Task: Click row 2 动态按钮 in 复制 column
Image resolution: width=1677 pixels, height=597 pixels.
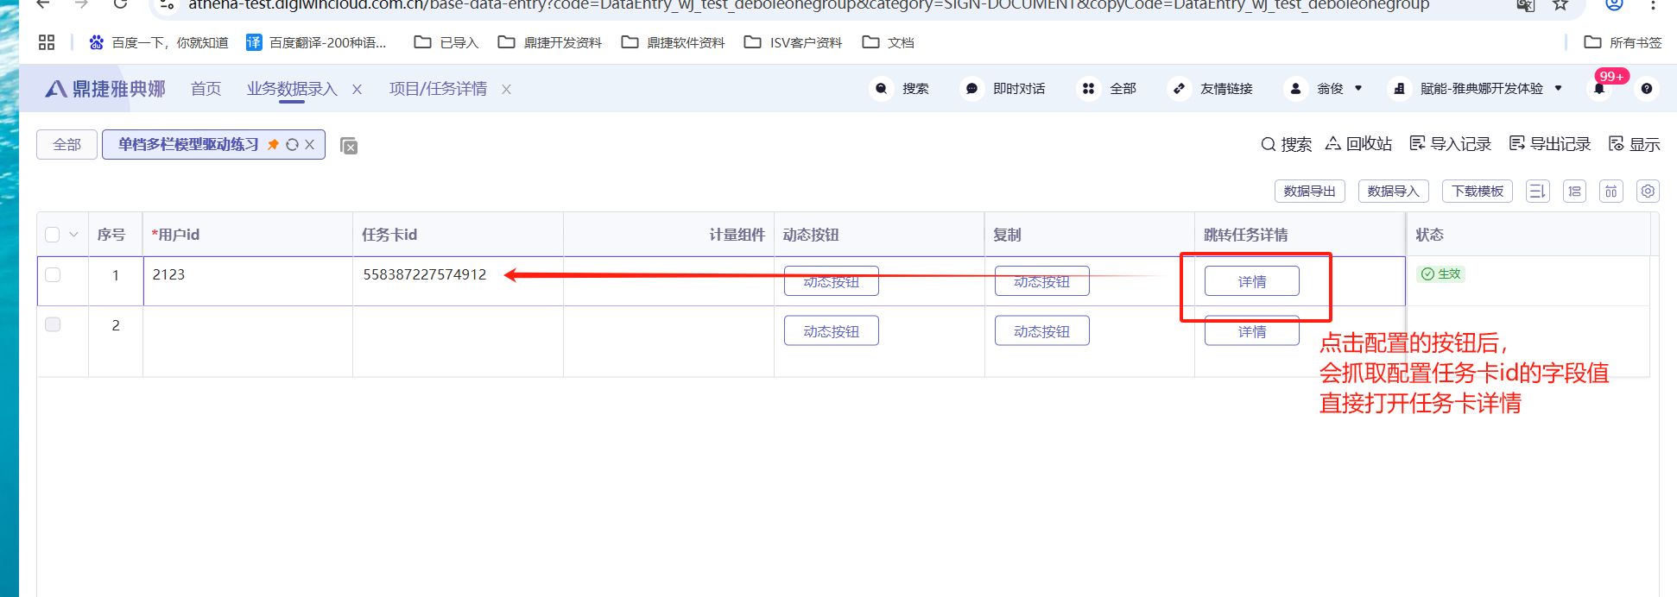Action: [x=1041, y=331]
